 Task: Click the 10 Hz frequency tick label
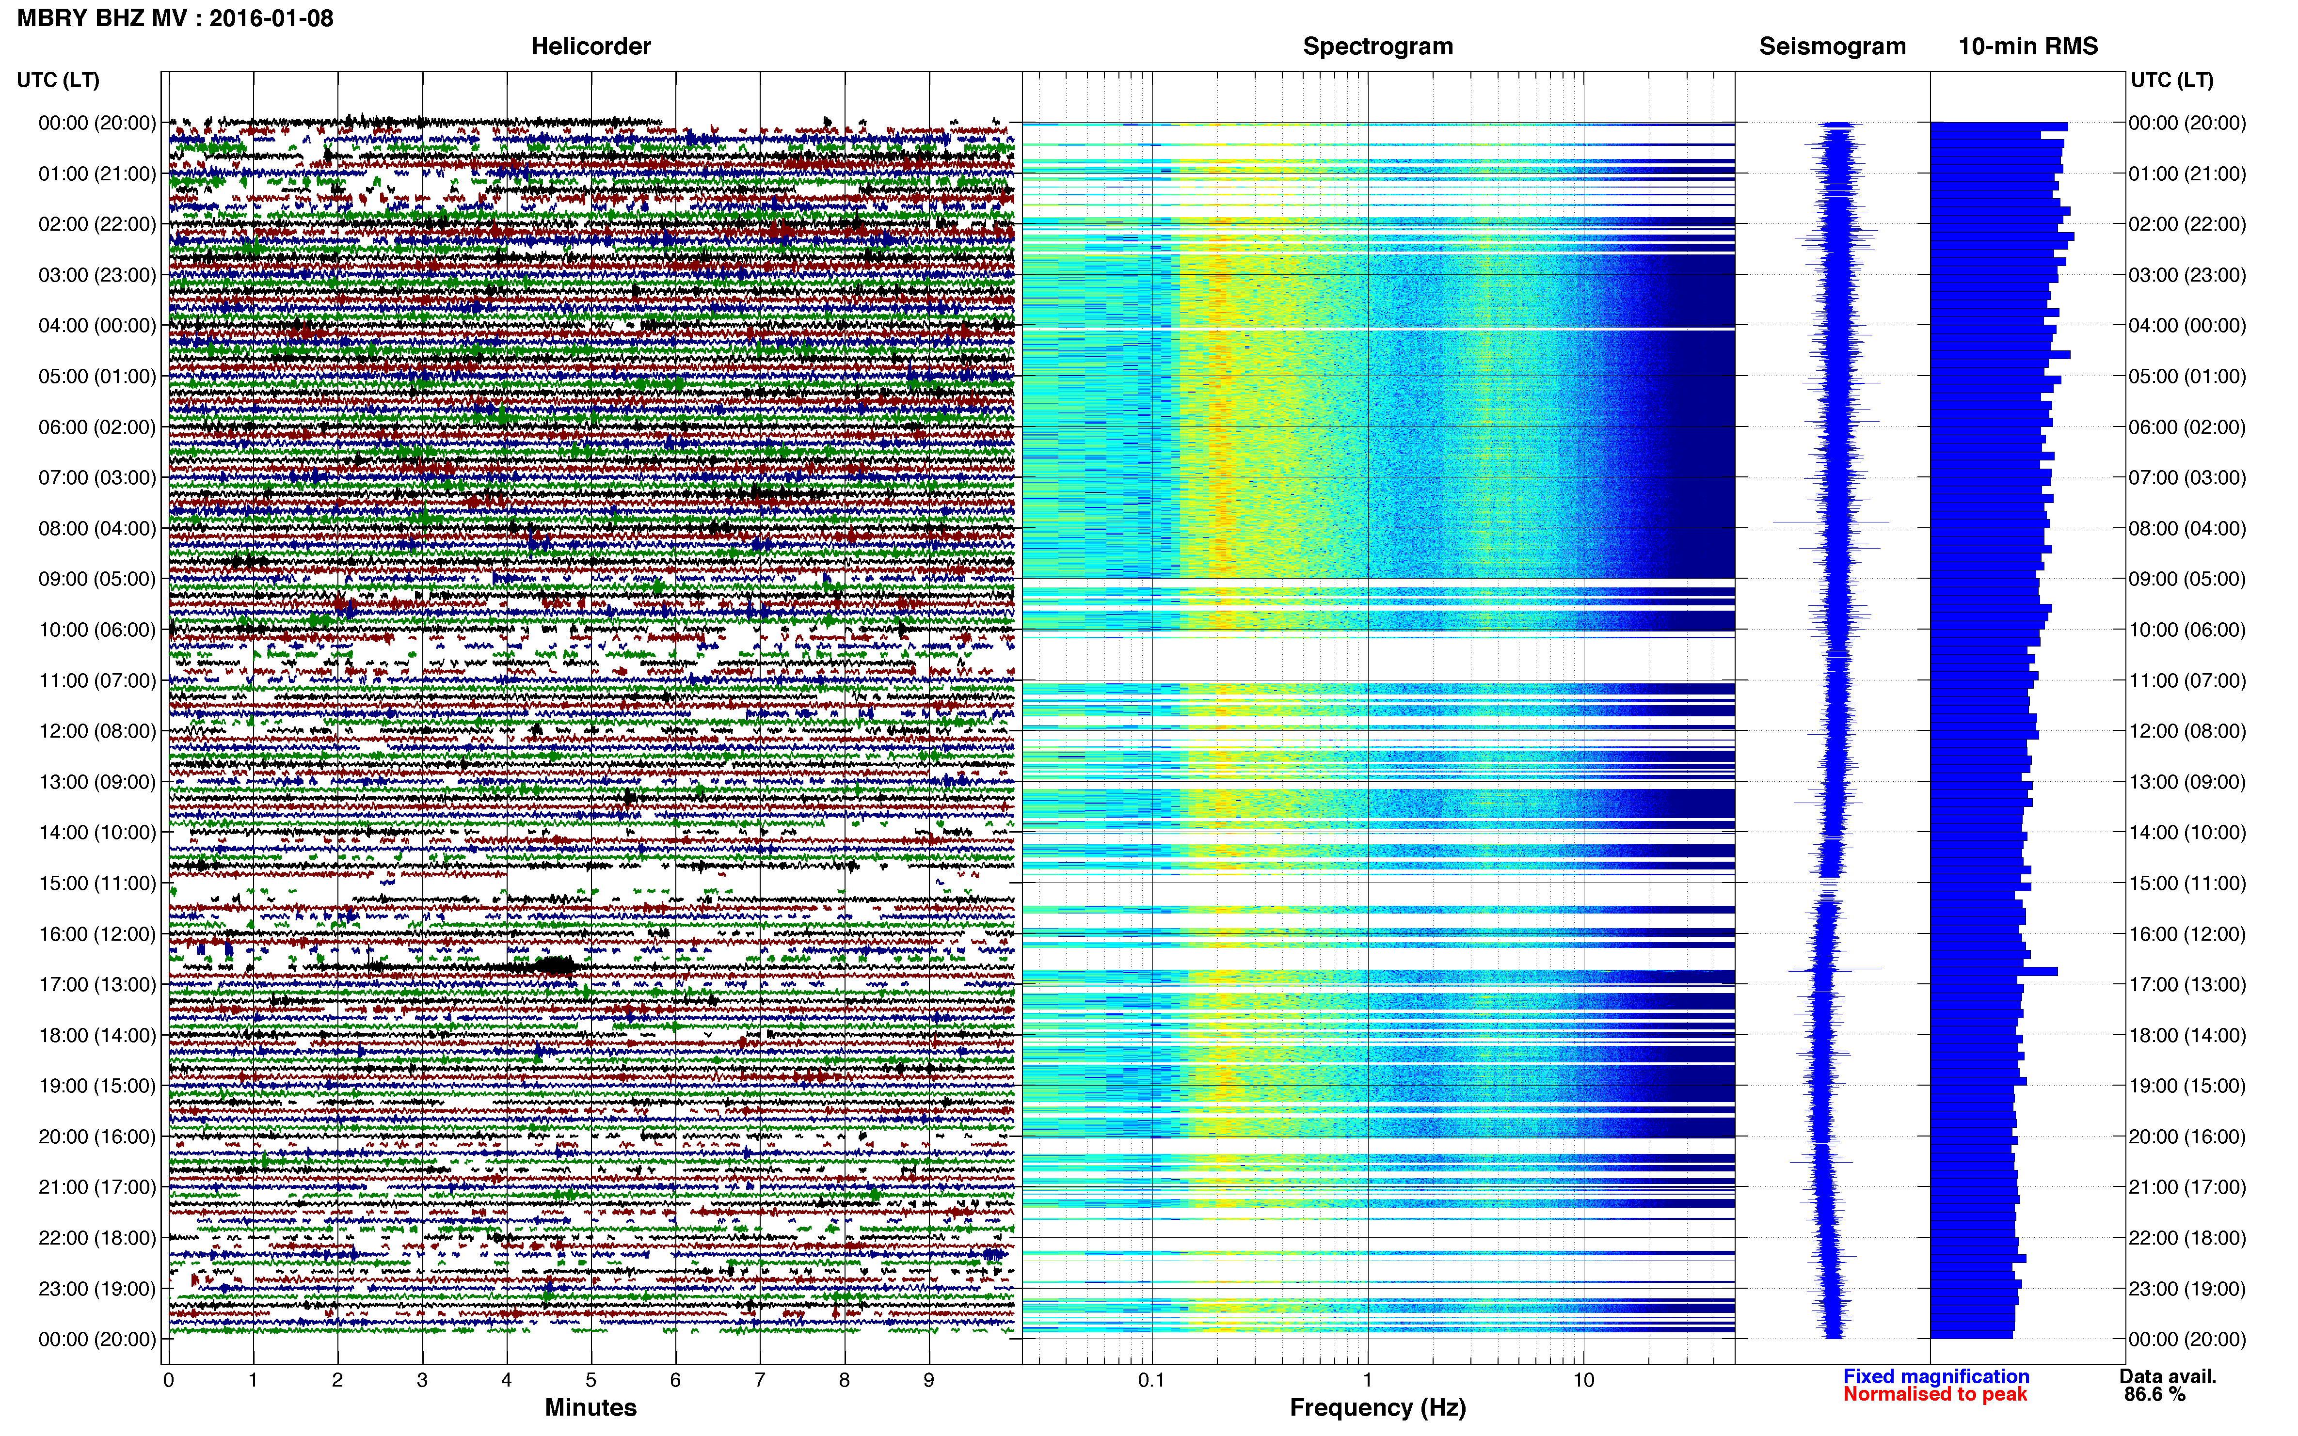click(x=1583, y=1380)
